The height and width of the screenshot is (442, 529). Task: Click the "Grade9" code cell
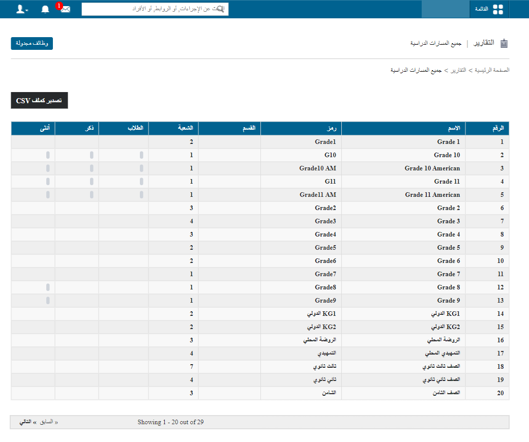[301, 300]
